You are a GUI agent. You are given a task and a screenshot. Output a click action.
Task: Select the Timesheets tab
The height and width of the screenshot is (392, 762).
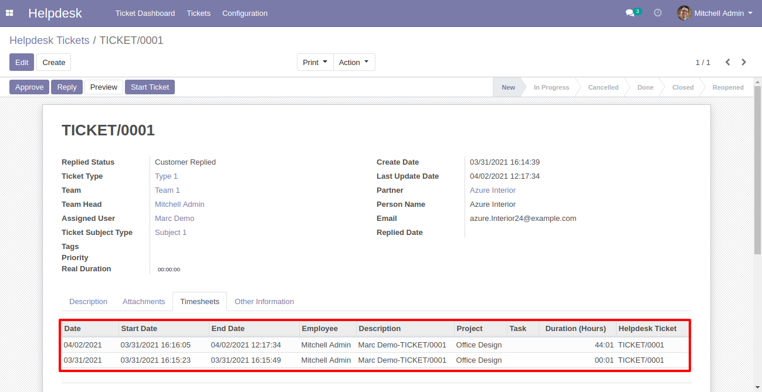click(199, 302)
